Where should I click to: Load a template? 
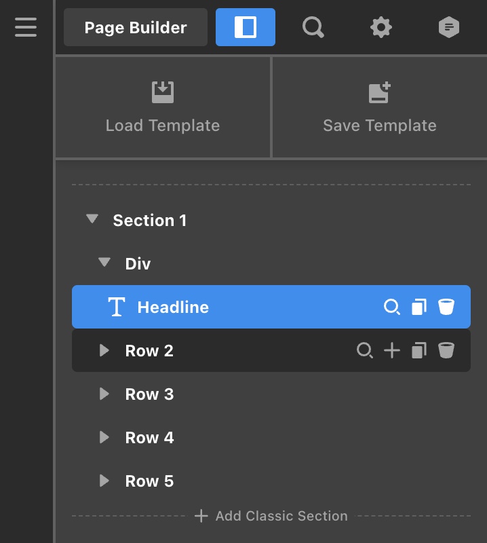tap(163, 107)
